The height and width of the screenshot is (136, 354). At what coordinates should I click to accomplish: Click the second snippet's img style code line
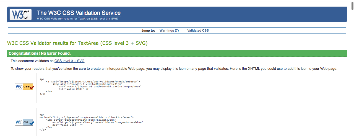pos(81,120)
